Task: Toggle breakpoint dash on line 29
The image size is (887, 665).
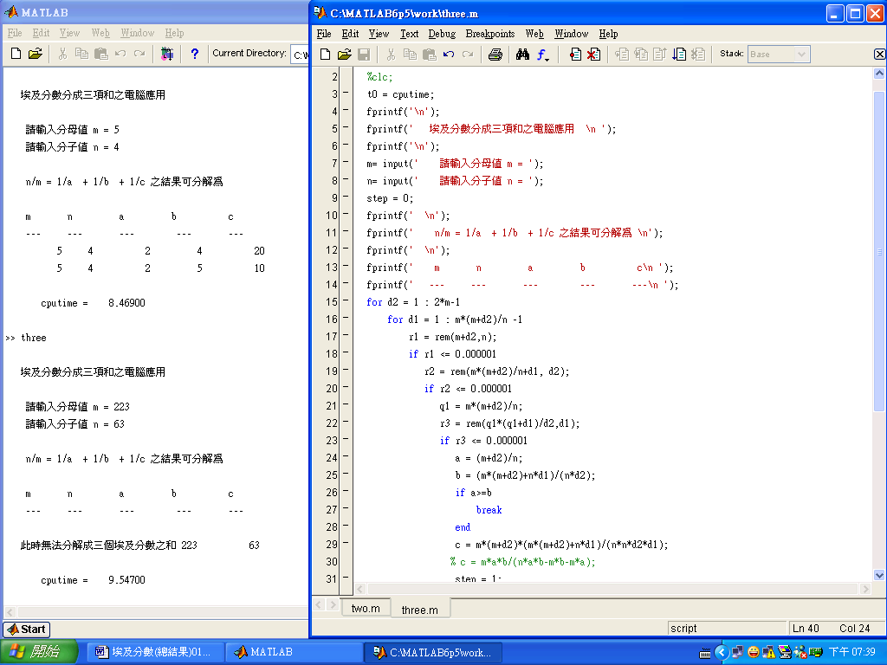Action: [346, 543]
